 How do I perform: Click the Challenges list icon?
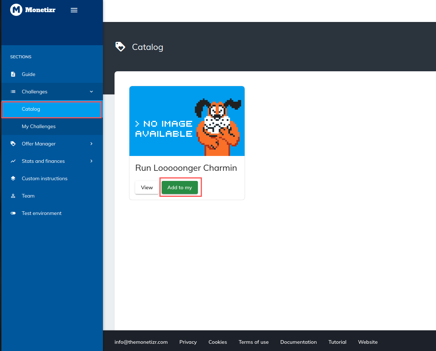13,92
